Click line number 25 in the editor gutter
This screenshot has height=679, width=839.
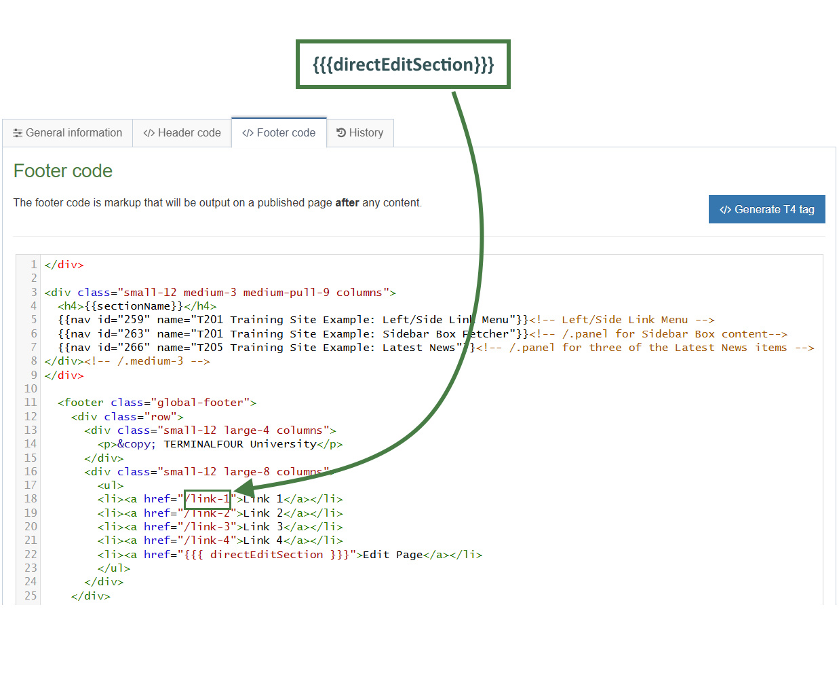pyautogui.click(x=31, y=595)
